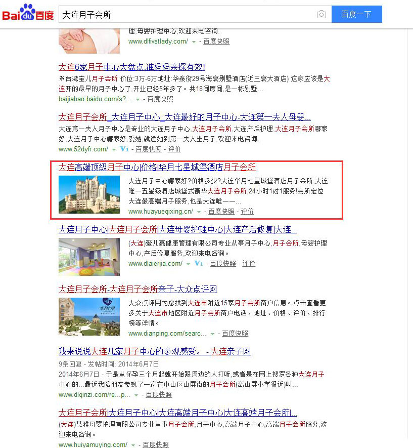
Task: Click the V1 badge beside www.dlaierjia.com
Action: (199, 263)
